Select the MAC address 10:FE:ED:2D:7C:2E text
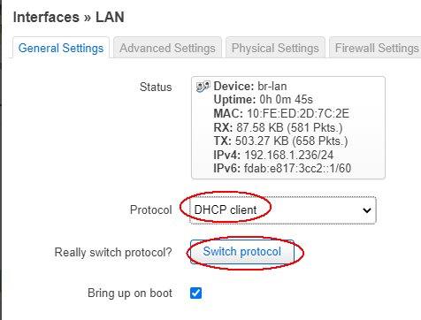This screenshot has height=320, width=421. pyautogui.click(x=298, y=113)
